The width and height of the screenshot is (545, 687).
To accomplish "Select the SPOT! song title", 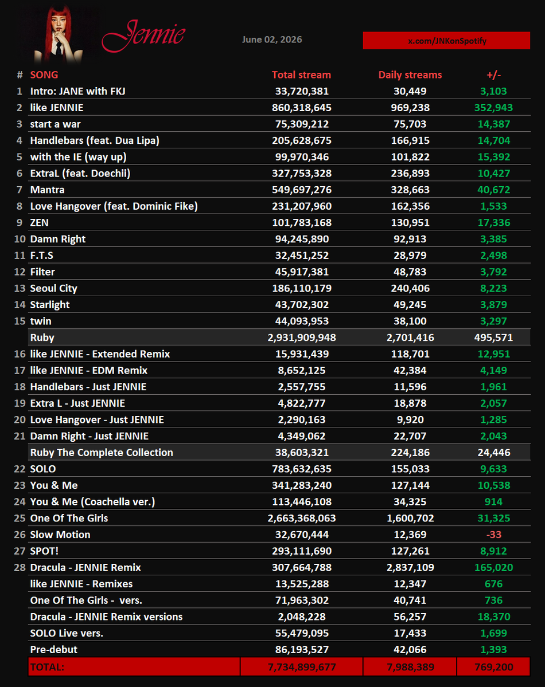I will 44,551.
